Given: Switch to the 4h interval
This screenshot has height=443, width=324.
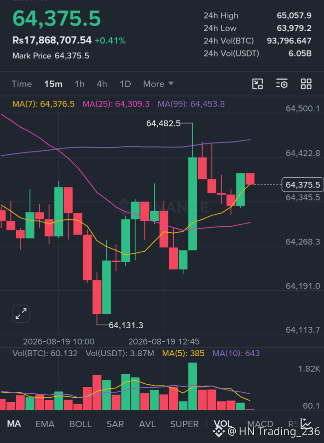Looking at the screenshot, I should (x=102, y=84).
